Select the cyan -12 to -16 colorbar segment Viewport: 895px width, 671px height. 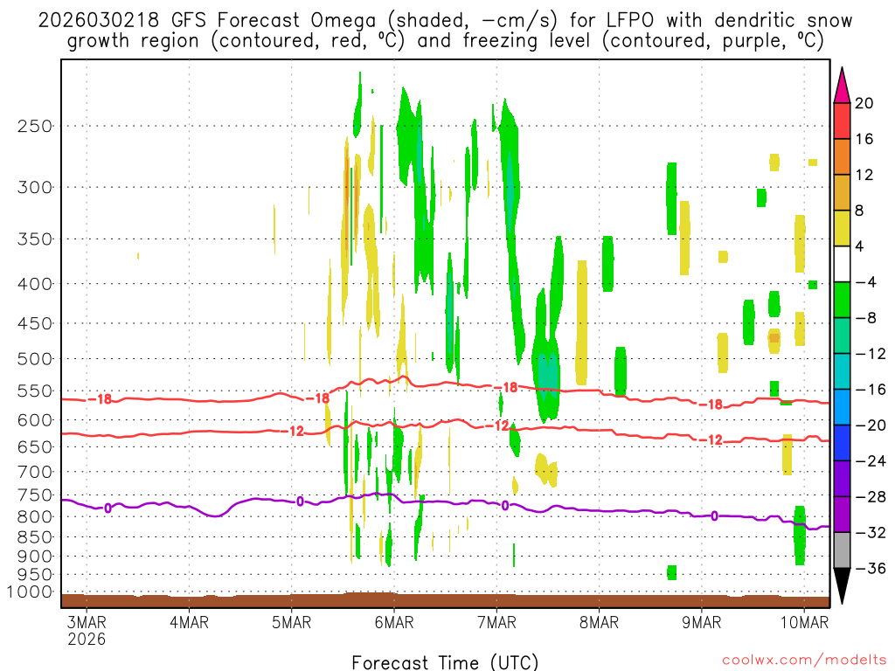pyautogui.click(x=842, y=371)
